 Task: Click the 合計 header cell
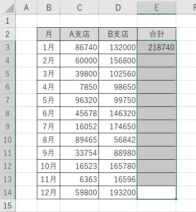(x=156, y=34)
